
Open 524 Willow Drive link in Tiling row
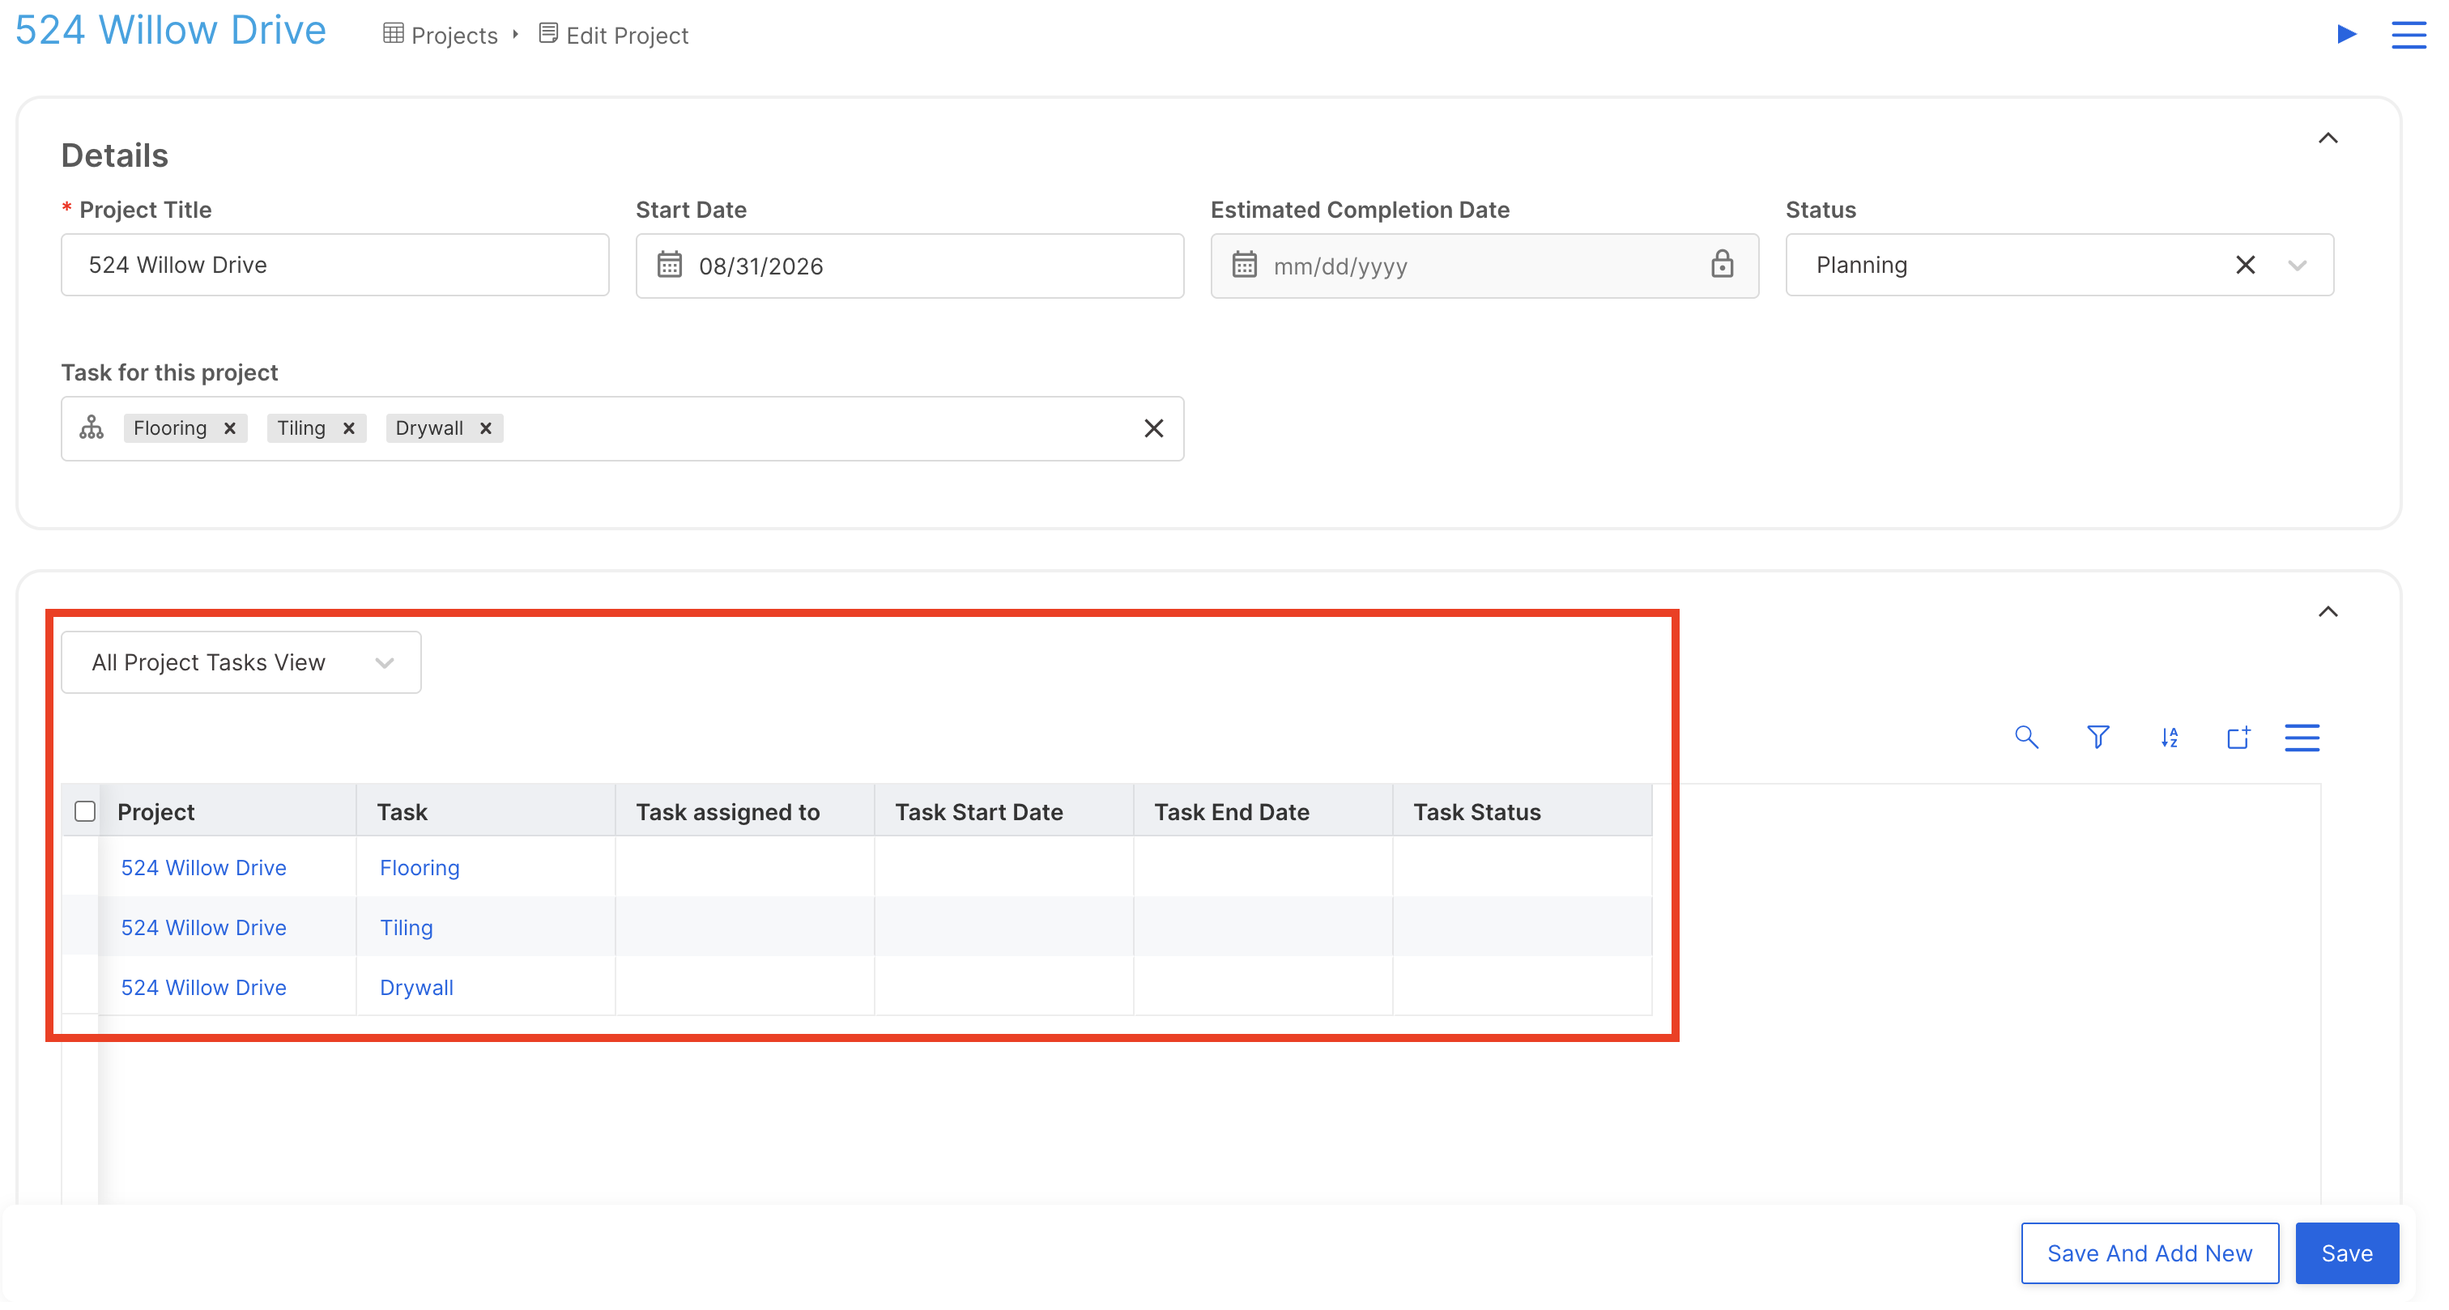[203, 927]
